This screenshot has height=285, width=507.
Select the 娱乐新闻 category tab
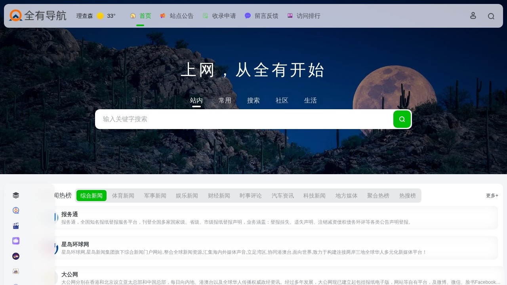pyautogui.click(x=187, y=196)
